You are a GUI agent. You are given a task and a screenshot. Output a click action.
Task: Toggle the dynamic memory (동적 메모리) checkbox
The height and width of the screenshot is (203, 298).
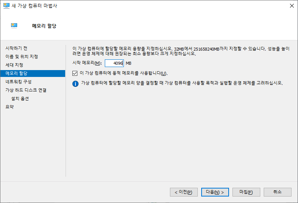click(x=75, y=73)
